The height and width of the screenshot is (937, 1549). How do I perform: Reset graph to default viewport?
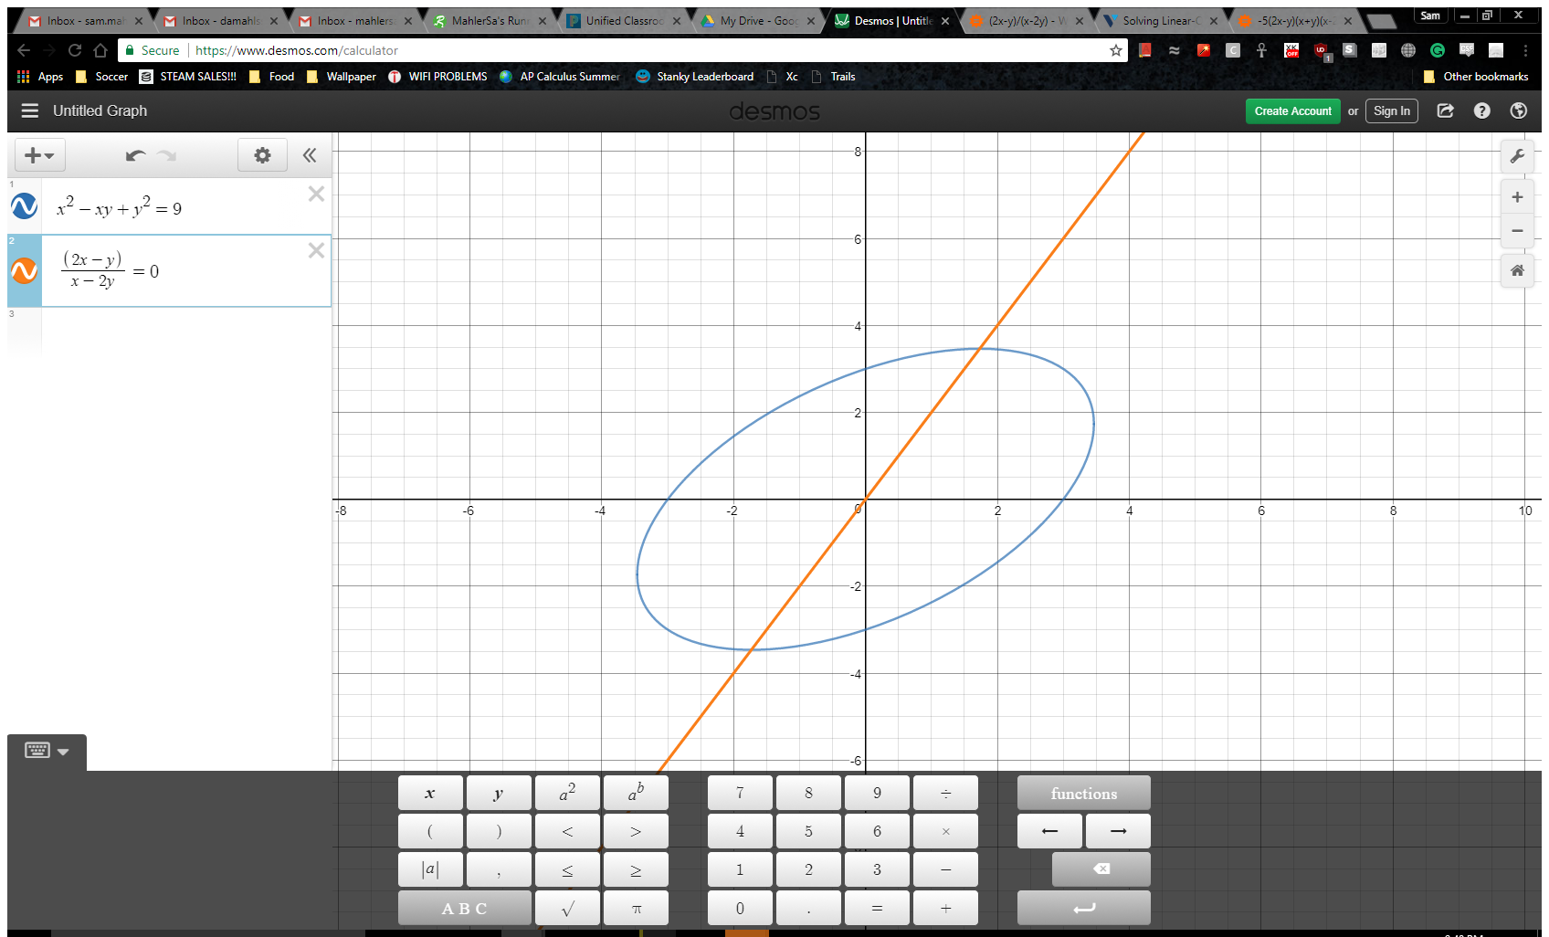1517,270
